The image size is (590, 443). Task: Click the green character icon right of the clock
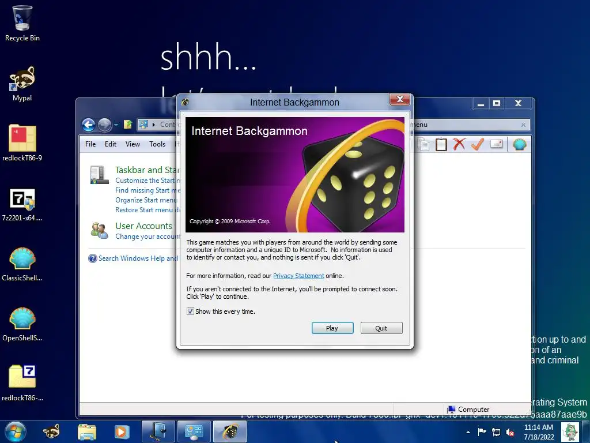(x=570, y=432)
